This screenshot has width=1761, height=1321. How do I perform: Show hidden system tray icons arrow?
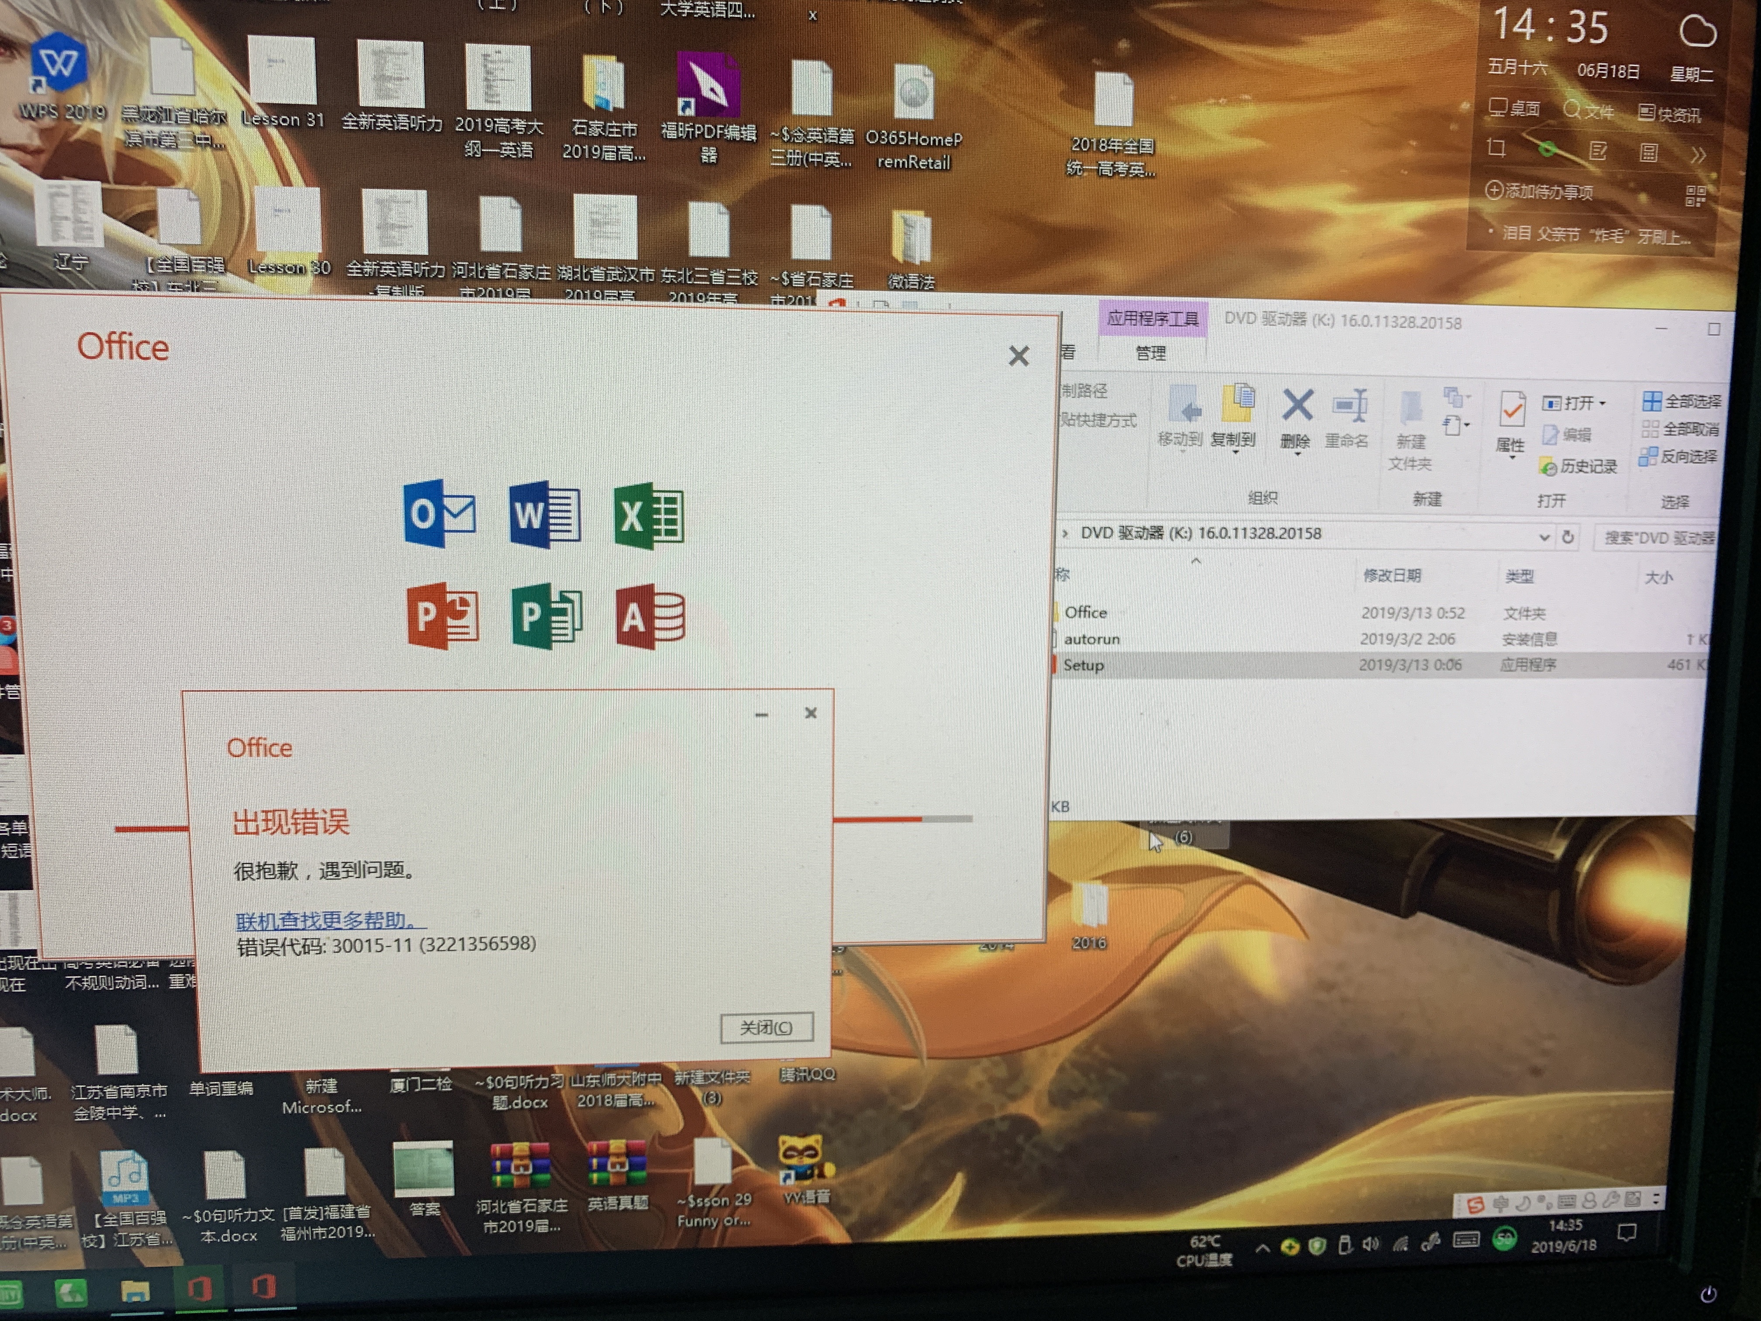pyautogui.click(x=1262, y=1248)
